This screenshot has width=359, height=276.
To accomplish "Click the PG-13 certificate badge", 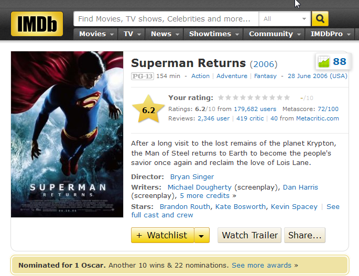I will [143, 76].
